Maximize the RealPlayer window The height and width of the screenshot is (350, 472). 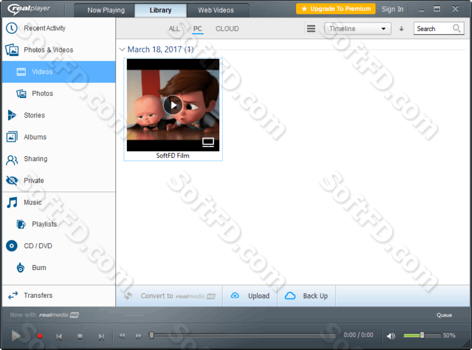click(437, 9)
